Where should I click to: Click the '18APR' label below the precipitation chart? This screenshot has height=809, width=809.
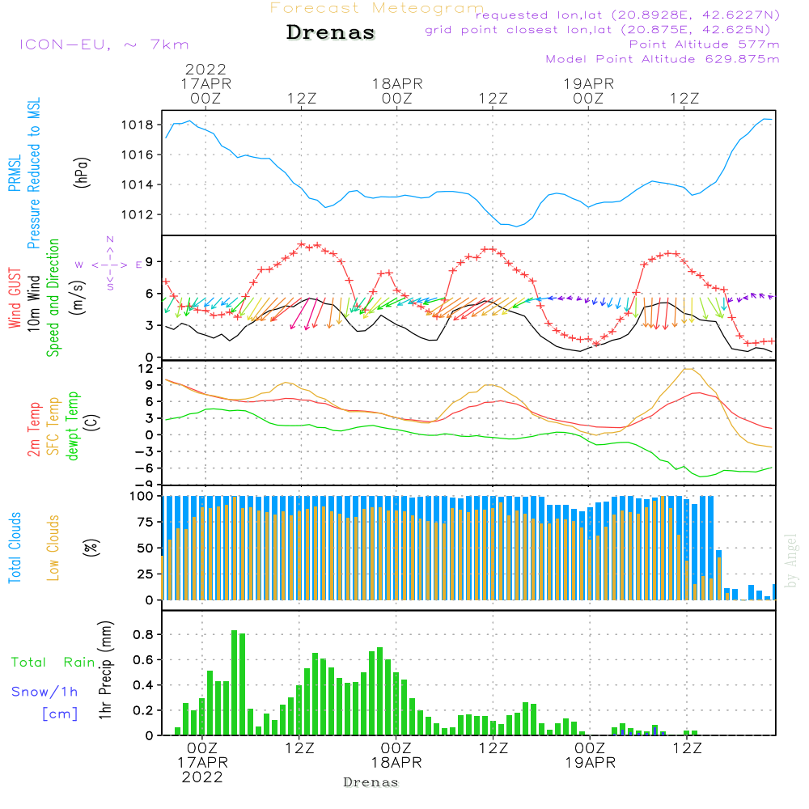[x=396, y=763]
